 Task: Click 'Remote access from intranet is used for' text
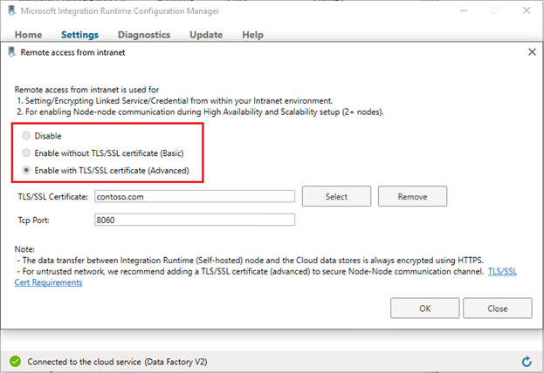86,90
